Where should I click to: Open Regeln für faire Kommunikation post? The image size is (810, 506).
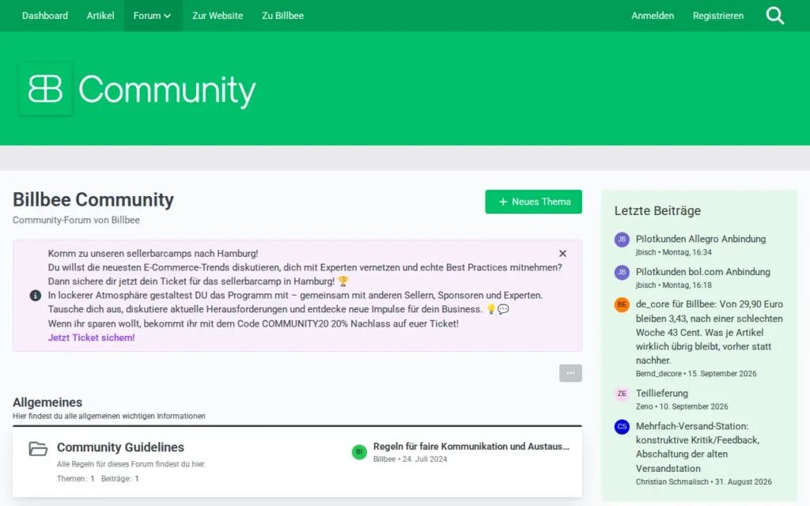coord(471,447)
